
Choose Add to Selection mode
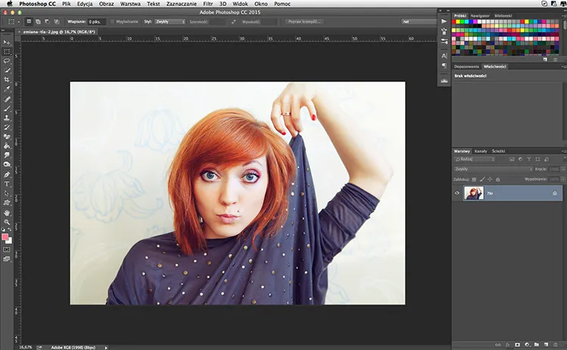38,22
